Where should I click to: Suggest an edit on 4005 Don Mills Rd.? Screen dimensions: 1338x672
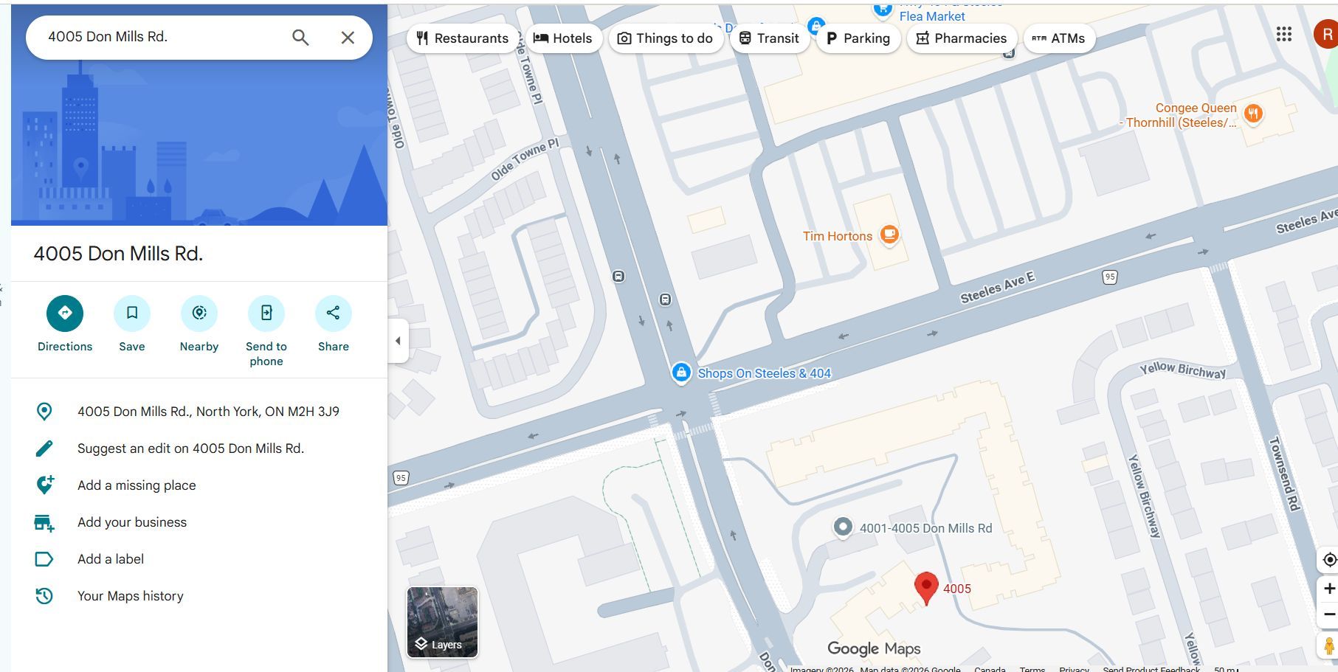199,448
